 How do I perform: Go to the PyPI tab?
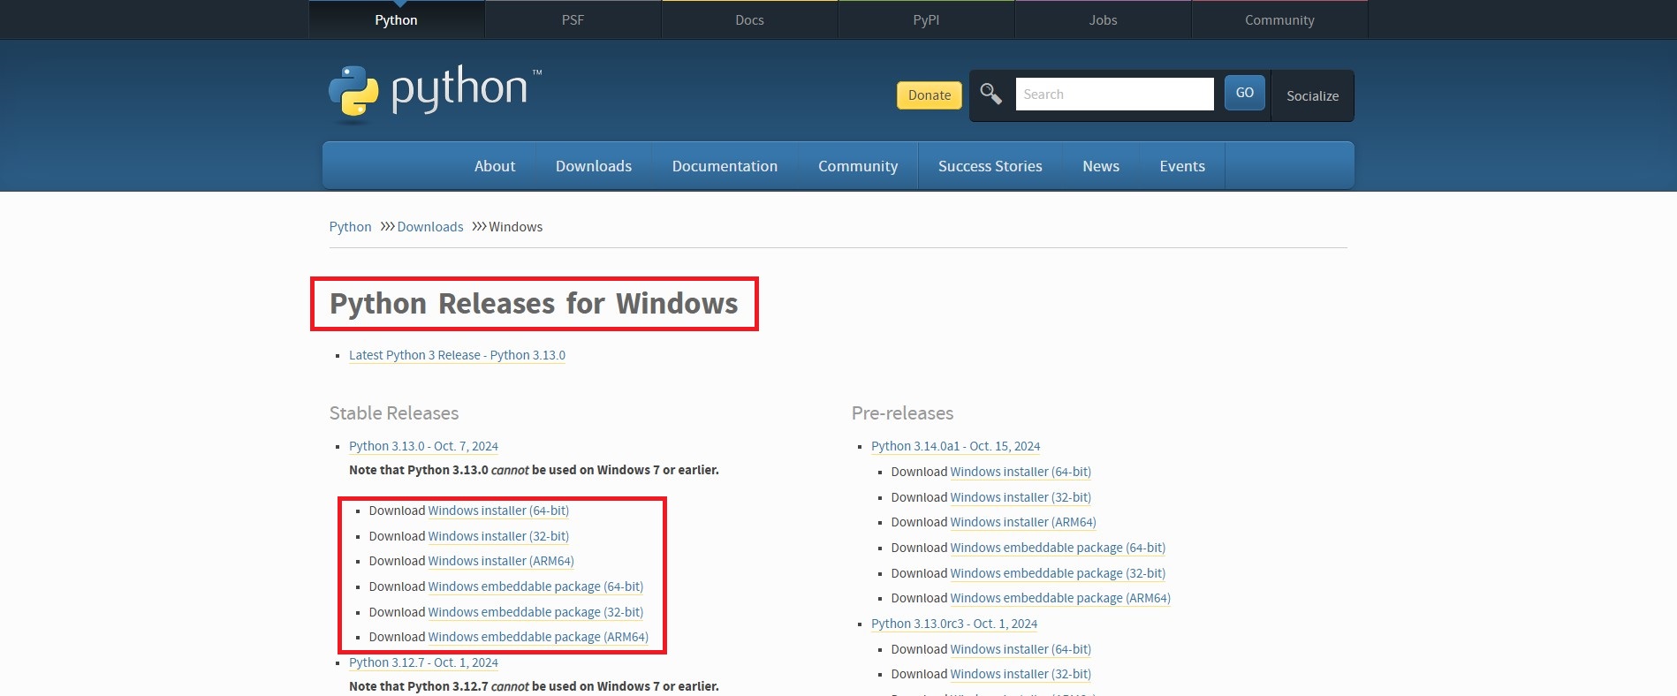coord(926,19)
